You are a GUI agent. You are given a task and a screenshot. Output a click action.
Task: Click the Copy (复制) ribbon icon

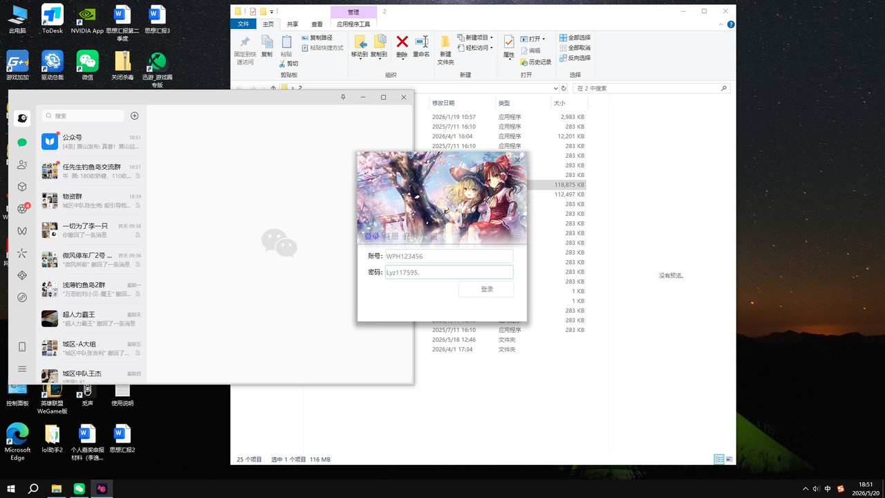(267, 46)
